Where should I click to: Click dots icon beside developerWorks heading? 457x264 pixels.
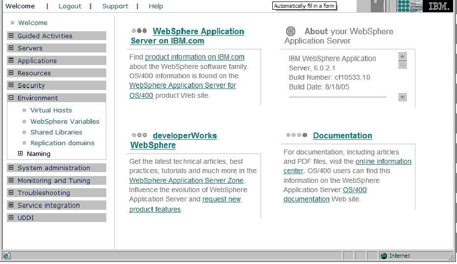point(139,135)
